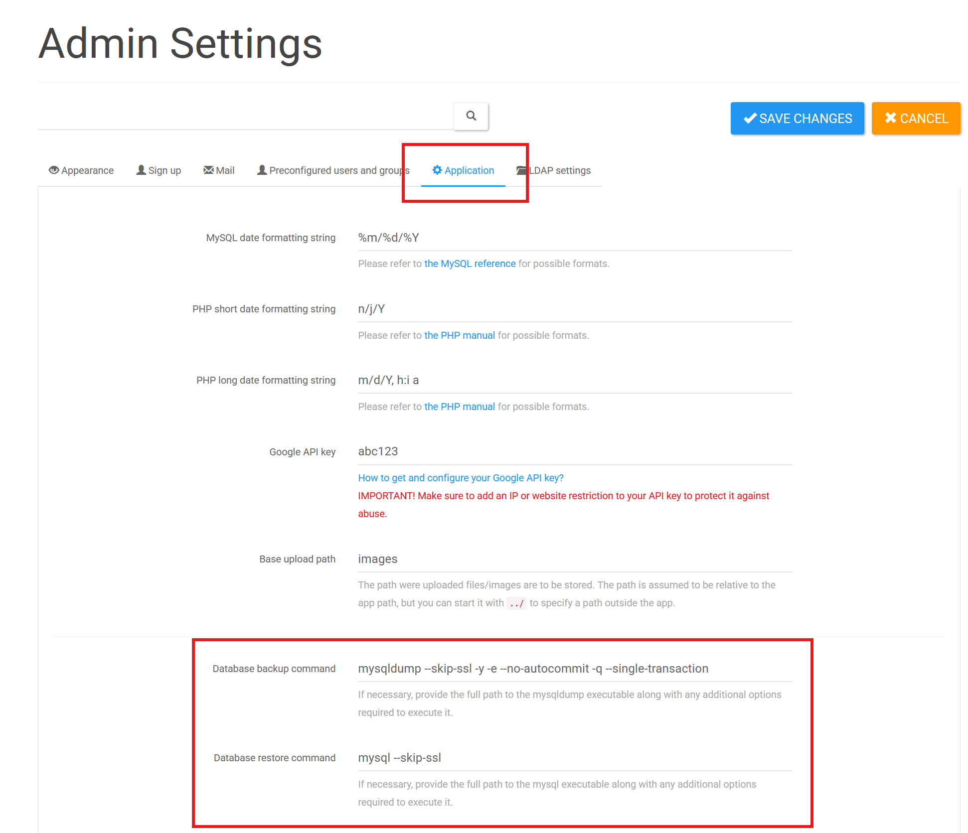Click the Save Changes button

coord(797,118)
